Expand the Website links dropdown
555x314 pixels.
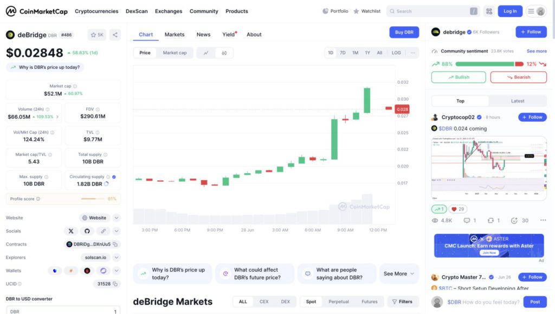[x=117, y=218]
